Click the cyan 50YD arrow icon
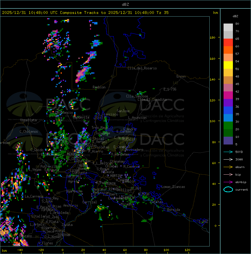The image size is (251, 254). point(228,152)
